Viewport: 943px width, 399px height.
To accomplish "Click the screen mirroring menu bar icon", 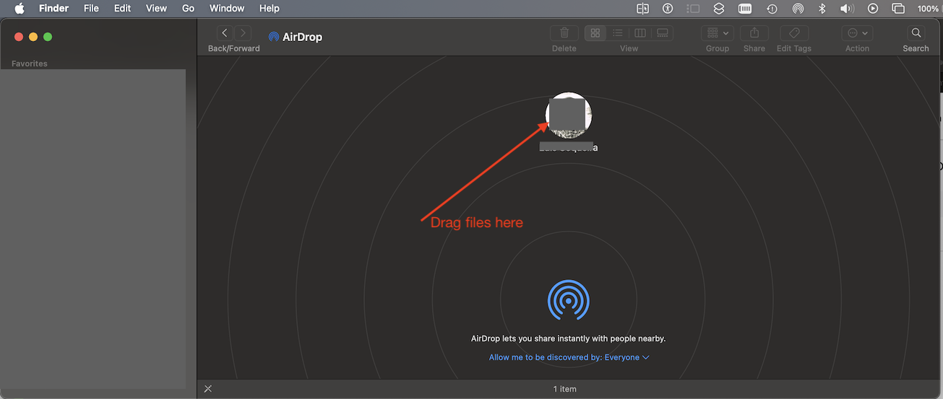I will point(898,9).
